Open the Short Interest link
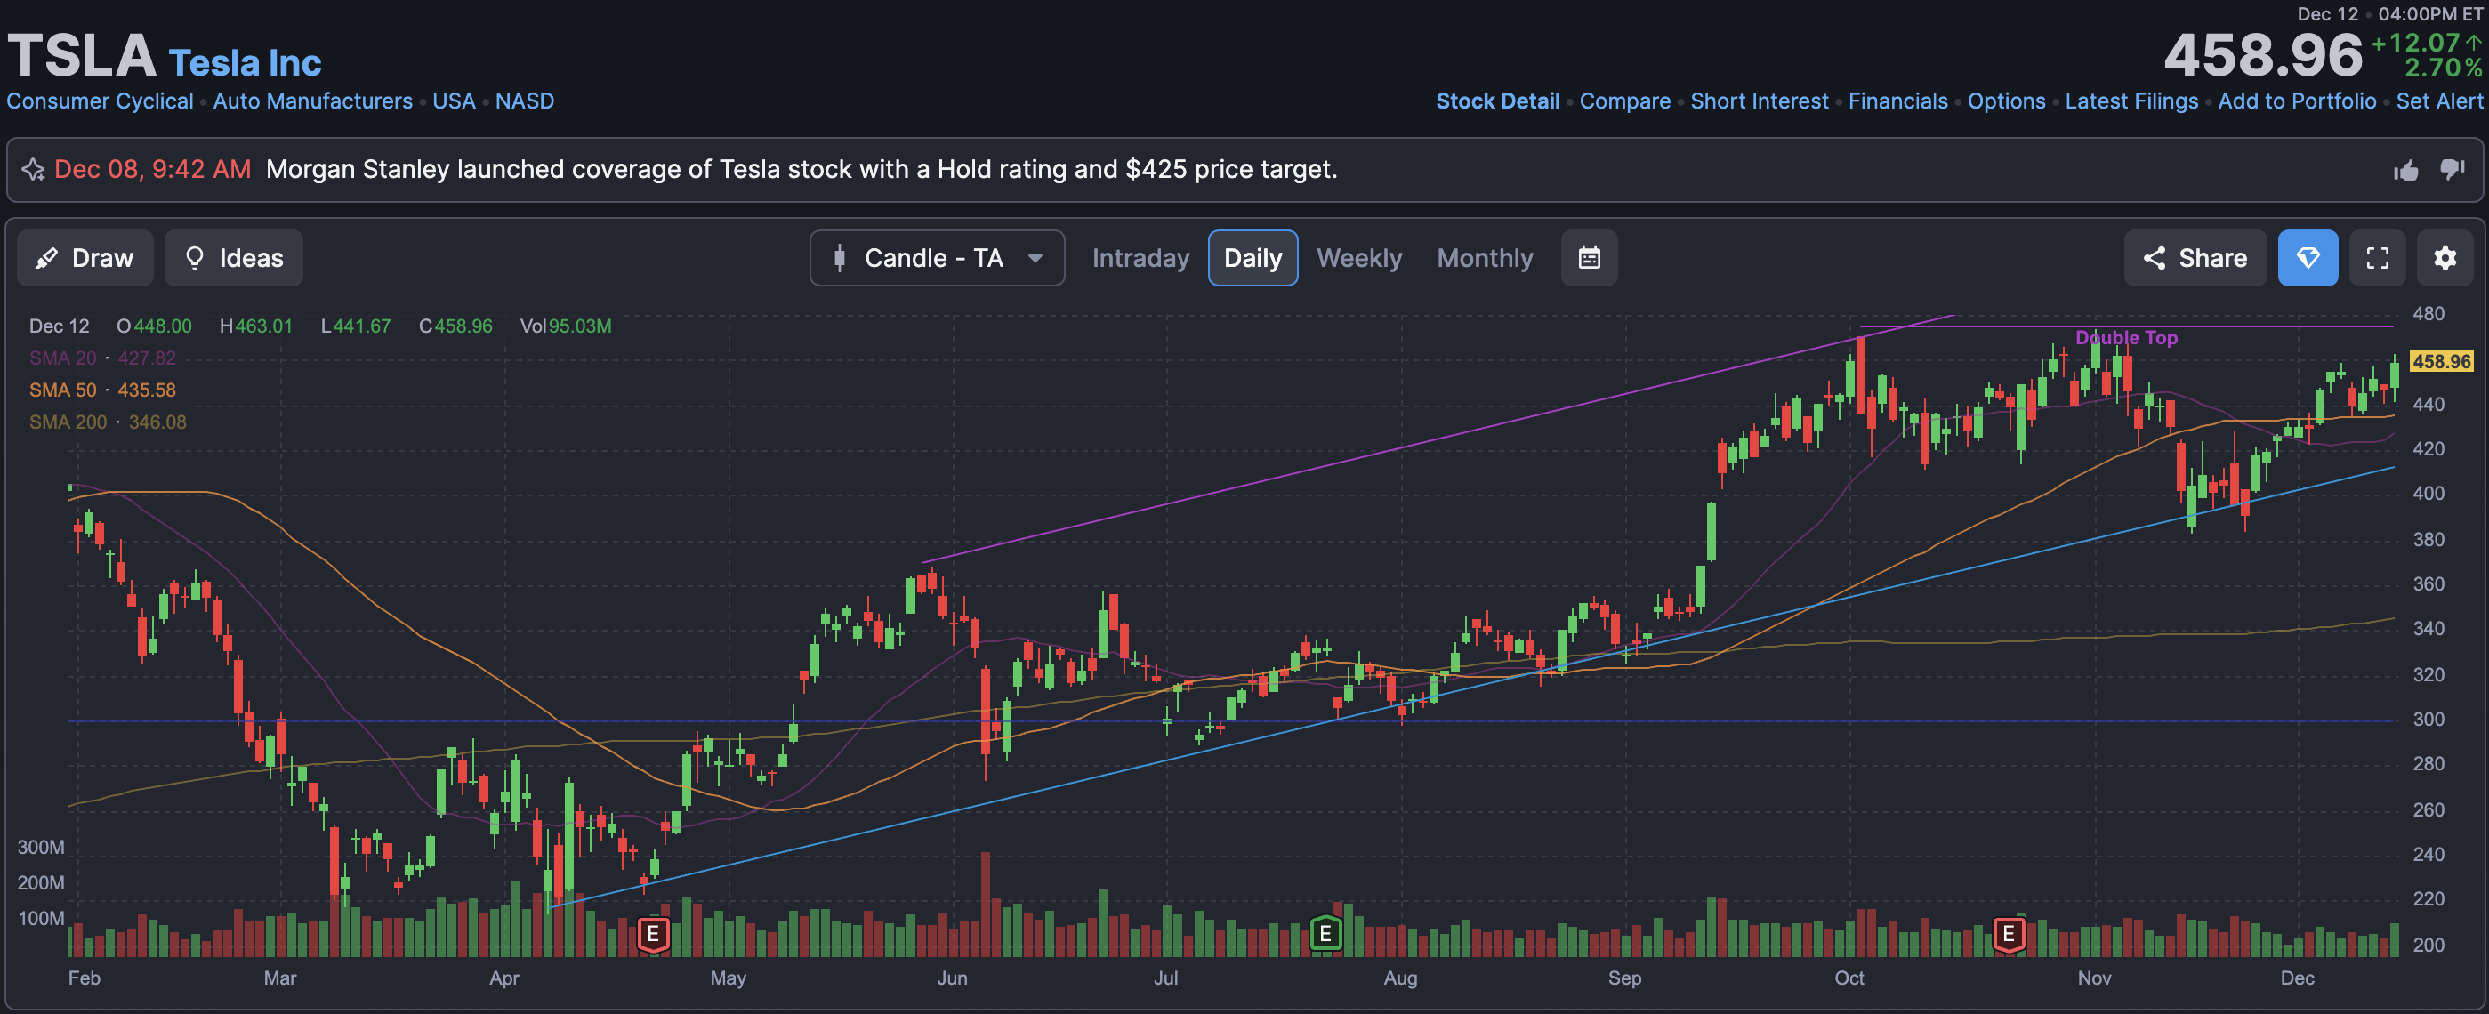This screenshot has height=1014, width=2489. [1759, 101]
